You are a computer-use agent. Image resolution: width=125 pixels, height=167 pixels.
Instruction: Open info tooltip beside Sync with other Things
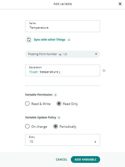click(69, 40)
